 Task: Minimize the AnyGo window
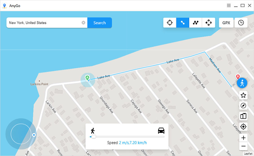(236, 6)
